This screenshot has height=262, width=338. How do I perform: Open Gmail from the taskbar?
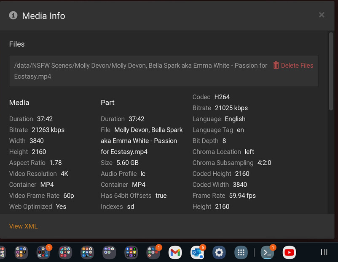(x=175, y=252)
